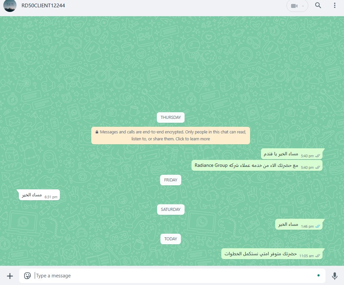344x285 pixels.
Task: Click sent message مساء الخير at 1:46 pm
Action: tap(299, 224)
